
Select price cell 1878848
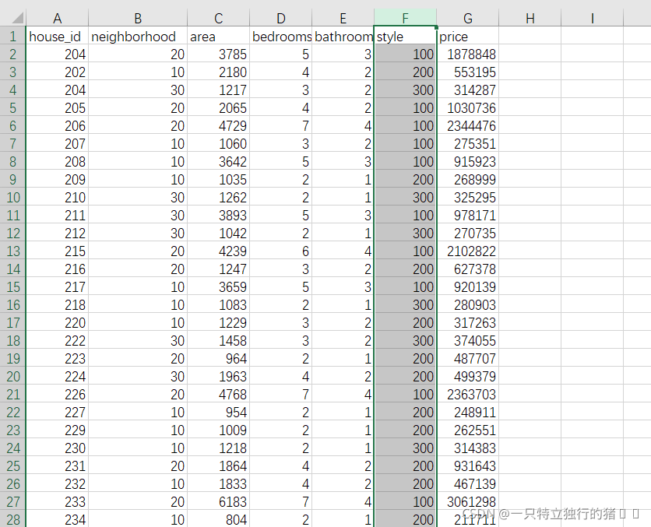coord(467,54)
